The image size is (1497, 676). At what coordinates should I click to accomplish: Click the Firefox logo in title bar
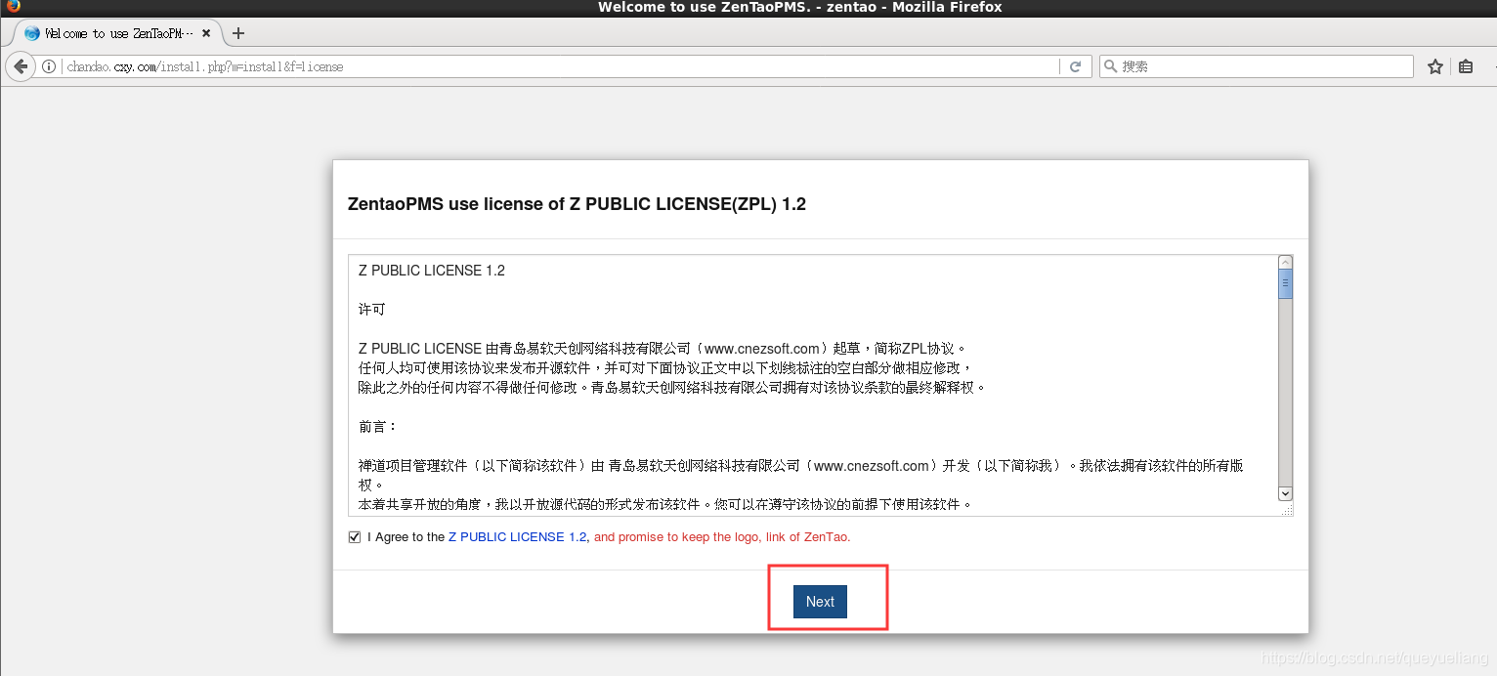tap(13, 6)
